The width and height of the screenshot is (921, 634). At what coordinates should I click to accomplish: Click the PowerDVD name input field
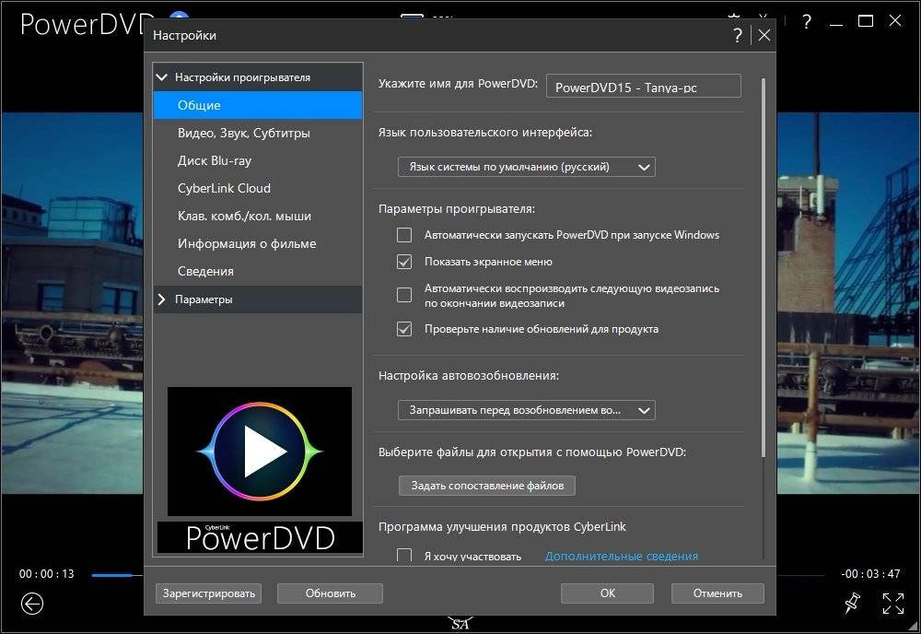644,86
